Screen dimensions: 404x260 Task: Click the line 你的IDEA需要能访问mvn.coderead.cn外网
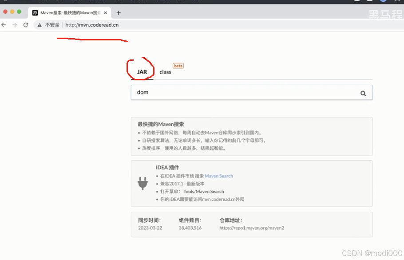[x=202, y=199]
